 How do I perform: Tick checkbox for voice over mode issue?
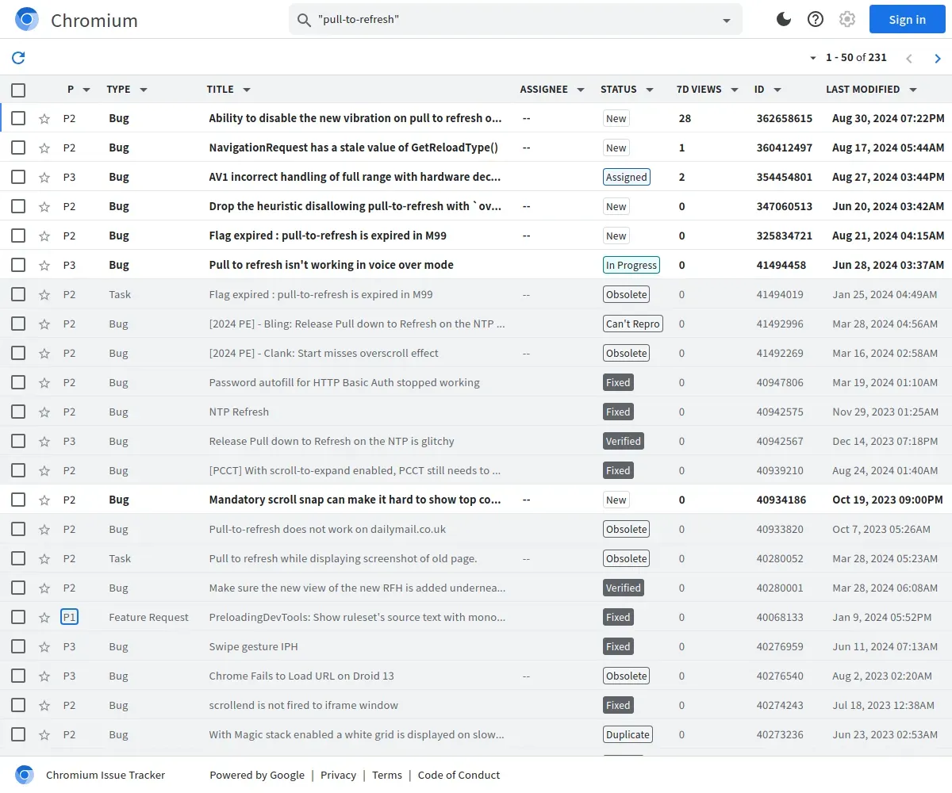pos(18,265)
